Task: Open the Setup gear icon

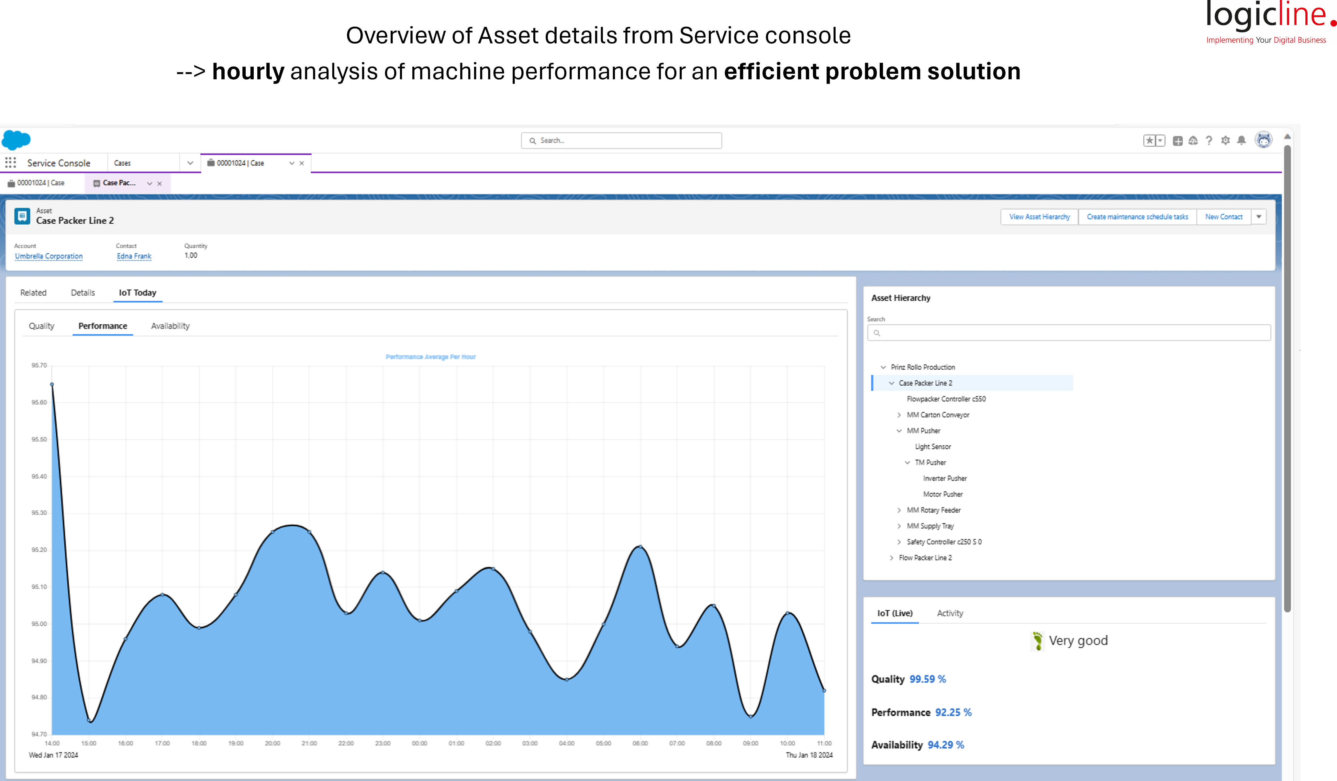Action: (1225, 140)
